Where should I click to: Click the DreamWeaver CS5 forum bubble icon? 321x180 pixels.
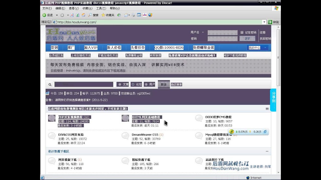coord(125,136)
